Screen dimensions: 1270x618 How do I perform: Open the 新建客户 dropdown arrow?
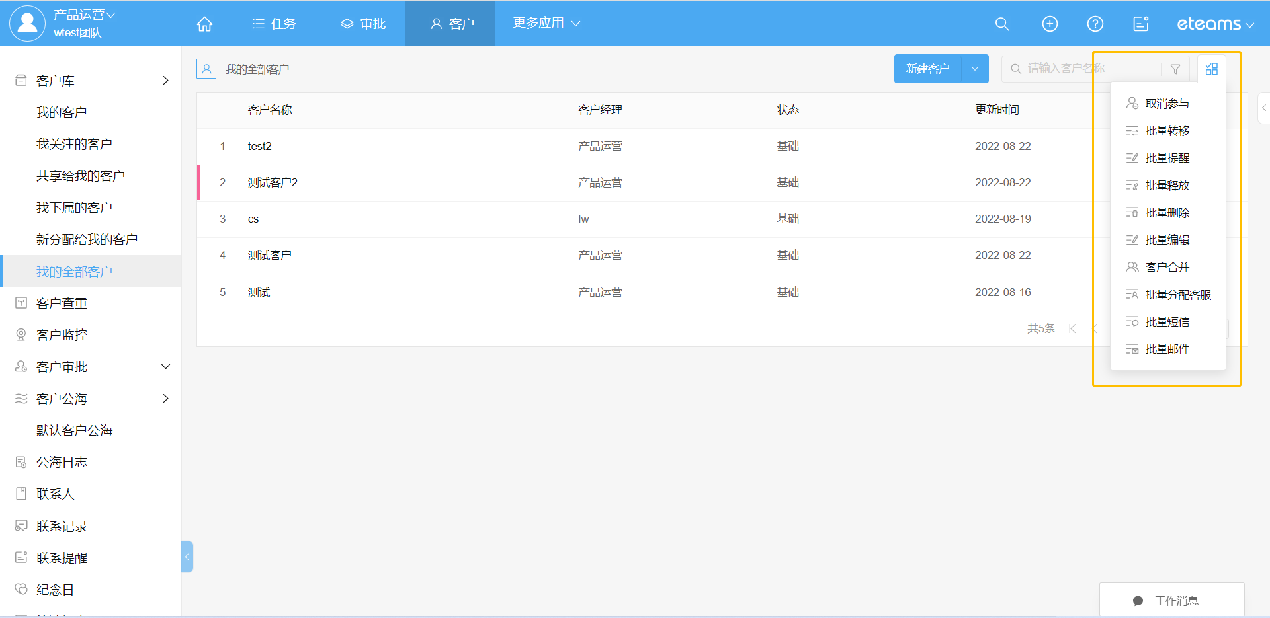975,69
